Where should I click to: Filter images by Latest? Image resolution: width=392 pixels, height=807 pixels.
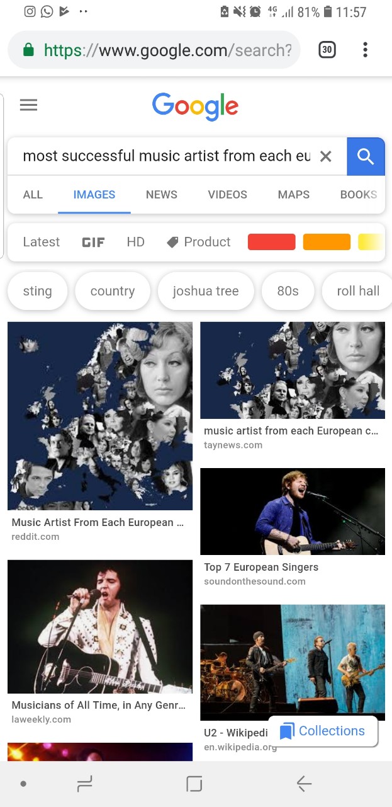pyautogui.click(x=42, y=242)
